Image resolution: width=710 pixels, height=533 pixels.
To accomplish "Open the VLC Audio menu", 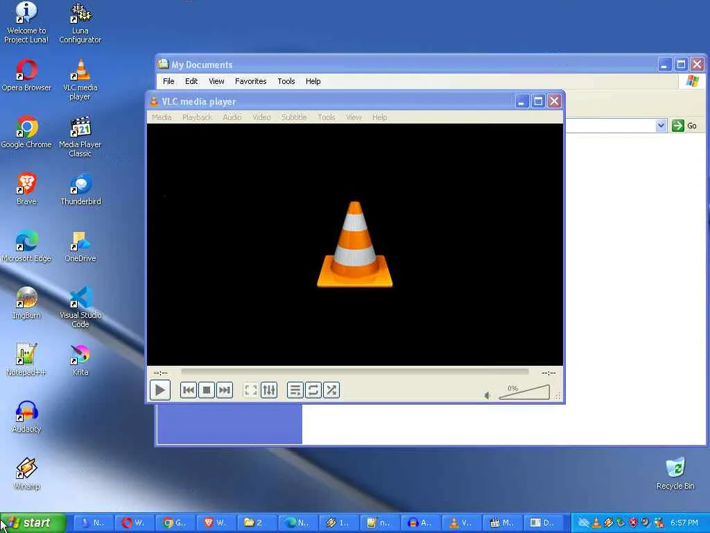I will point(232,117).
